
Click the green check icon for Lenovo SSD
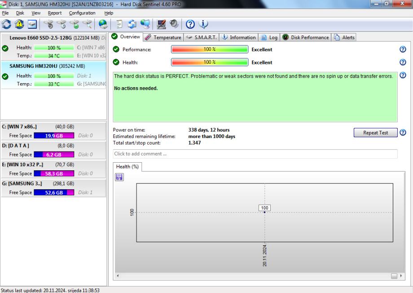pyautogui.click(x=5, y=48)
